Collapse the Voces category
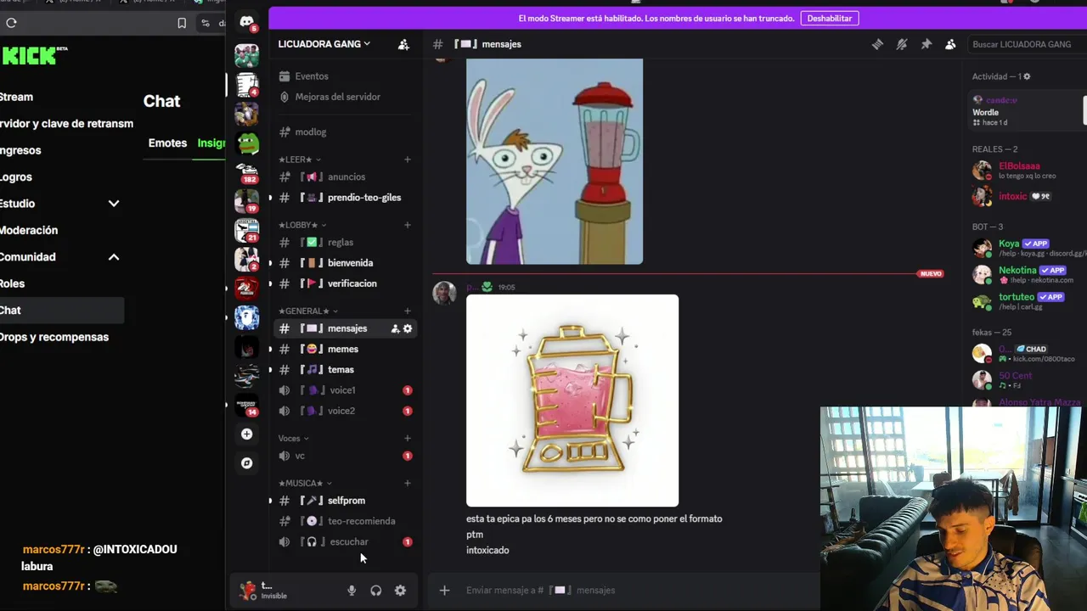This screenshot has width=1087, height=611. coord(293,439)
